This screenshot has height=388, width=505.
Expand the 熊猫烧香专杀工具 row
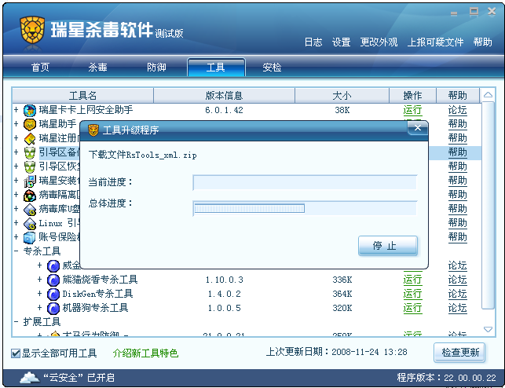[x=39, y=279]
